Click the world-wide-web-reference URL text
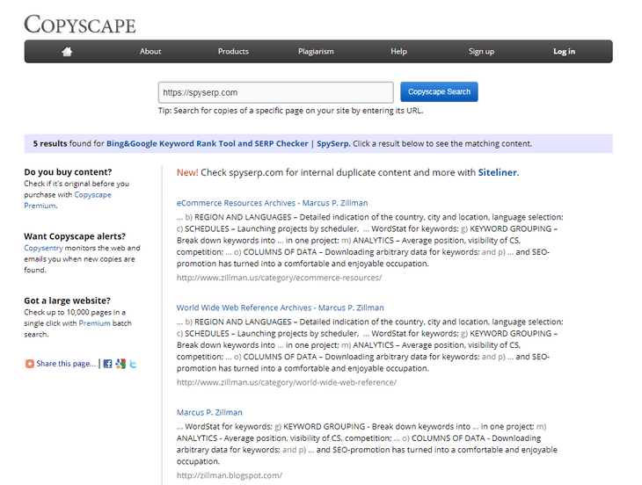 [286, 382]
